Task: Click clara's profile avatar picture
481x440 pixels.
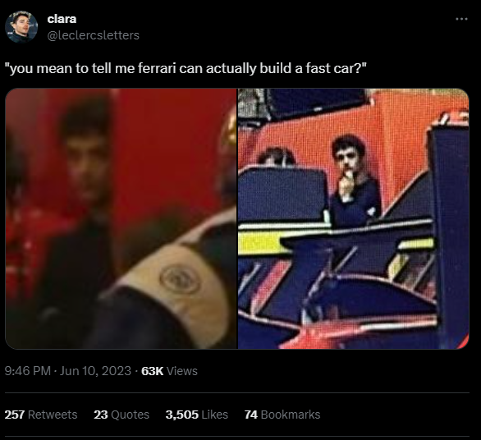Action: tap(21, 27)
